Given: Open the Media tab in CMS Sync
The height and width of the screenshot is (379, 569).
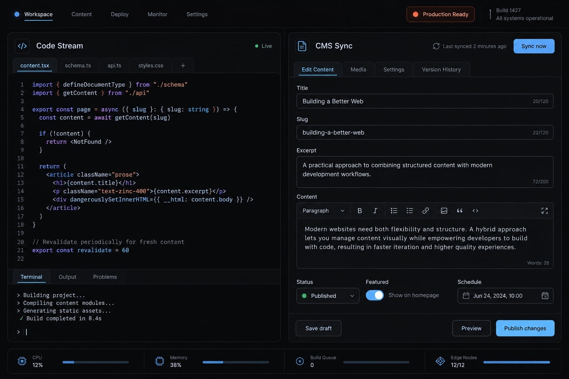Looking at the screenshot, I should [358, 70].
